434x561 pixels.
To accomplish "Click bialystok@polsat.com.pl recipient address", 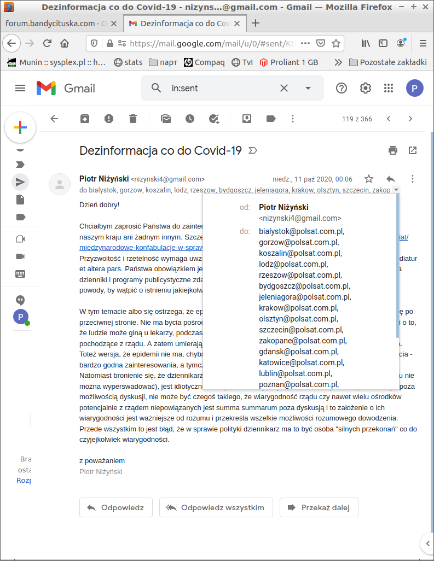I will click(x=302, y=231).
